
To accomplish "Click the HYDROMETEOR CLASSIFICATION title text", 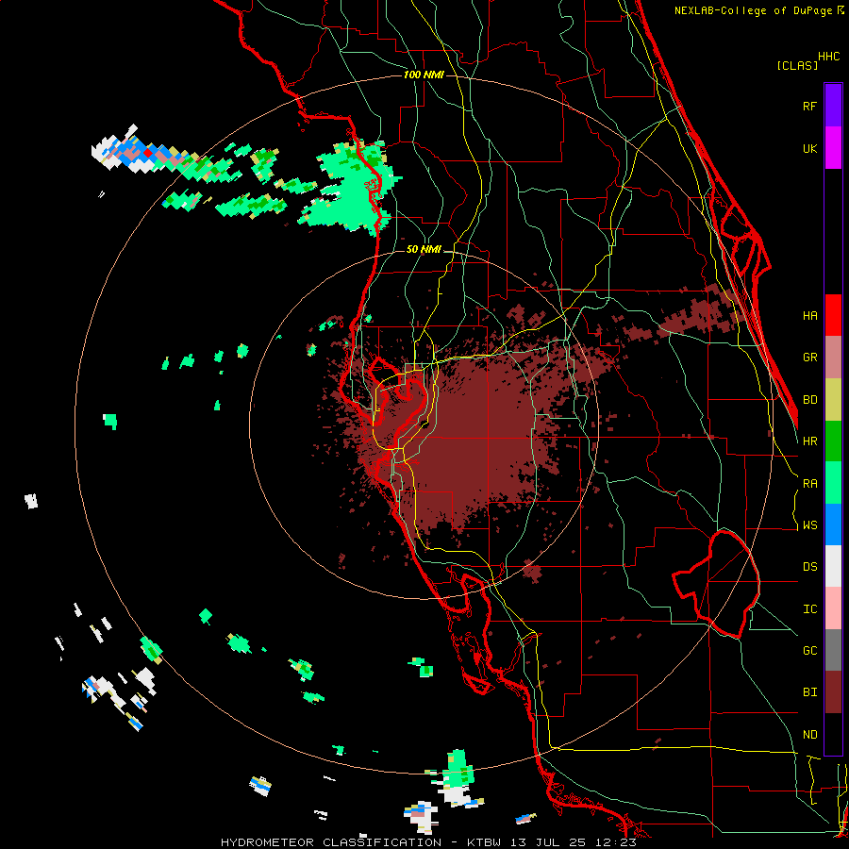I will tap(331, 842).
